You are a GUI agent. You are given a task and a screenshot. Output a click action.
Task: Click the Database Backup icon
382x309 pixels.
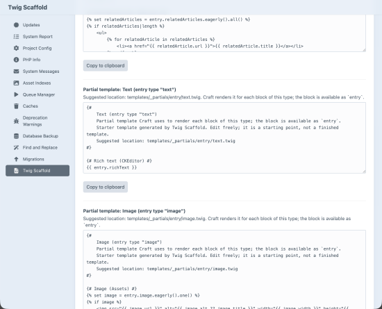tap(16, 136)
